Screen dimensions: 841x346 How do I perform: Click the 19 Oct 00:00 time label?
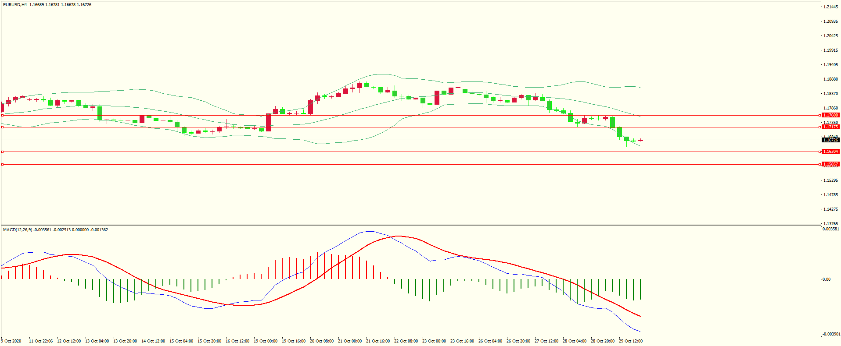pyautogui.click(x=266, y=341)
